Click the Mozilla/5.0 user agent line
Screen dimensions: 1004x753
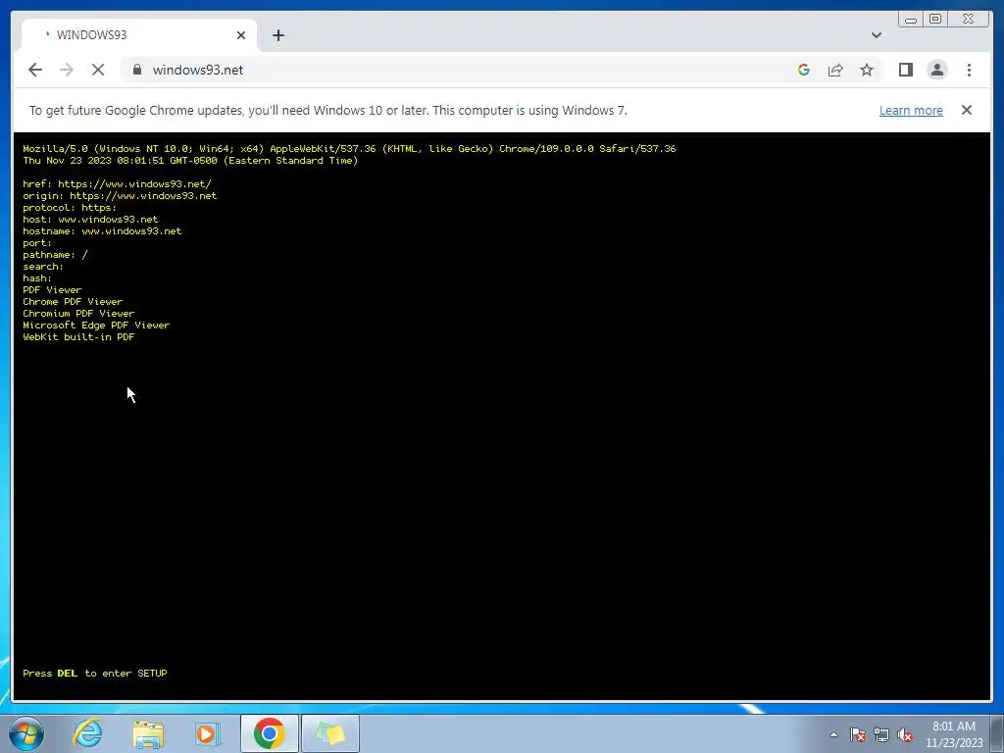(x=349, y=149)
